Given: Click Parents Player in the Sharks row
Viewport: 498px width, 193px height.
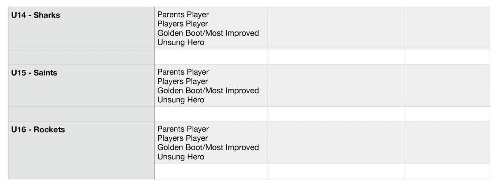Looking at the screenshot, I should coord(183,15).
